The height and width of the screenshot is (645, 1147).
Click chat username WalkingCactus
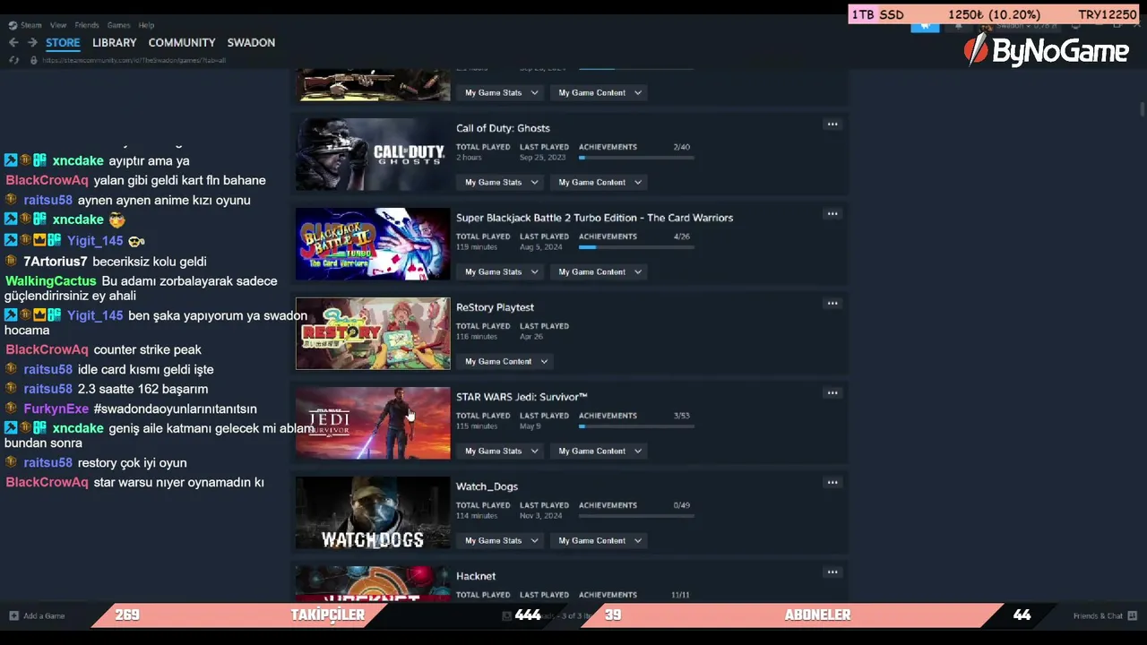pos(50,281)
